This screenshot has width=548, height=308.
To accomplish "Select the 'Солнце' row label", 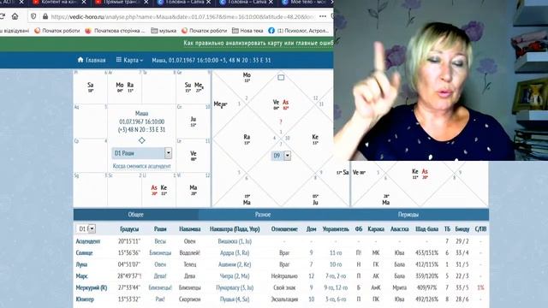I will [x=84, y=253].
